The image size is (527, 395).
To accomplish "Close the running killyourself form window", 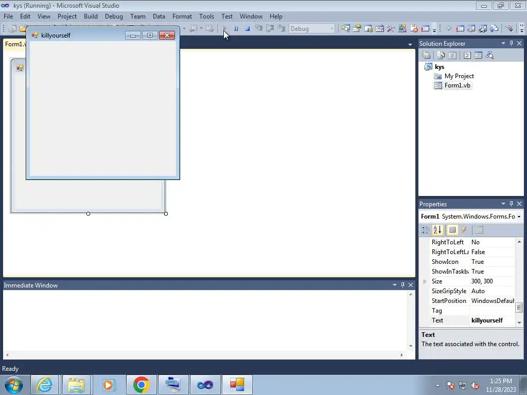I will point(167,35).
